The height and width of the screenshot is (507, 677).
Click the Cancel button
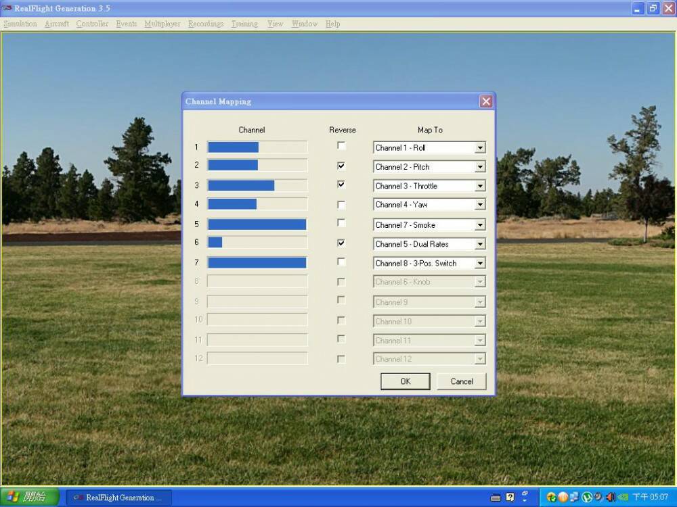click(462, 381)
